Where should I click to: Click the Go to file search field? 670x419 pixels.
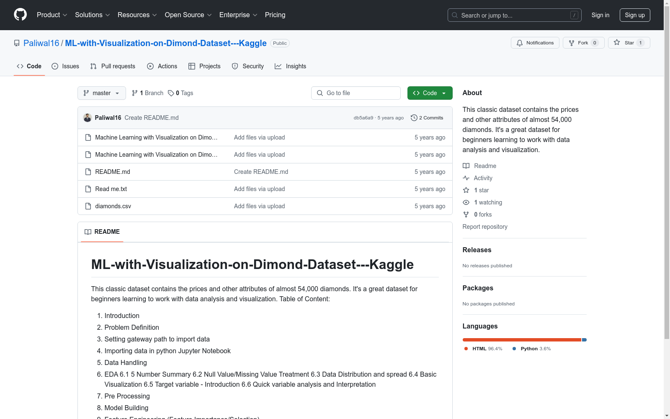click(x=356, y=93)
